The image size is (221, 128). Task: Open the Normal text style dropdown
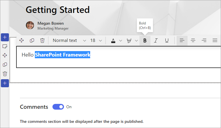pos(69,40)
